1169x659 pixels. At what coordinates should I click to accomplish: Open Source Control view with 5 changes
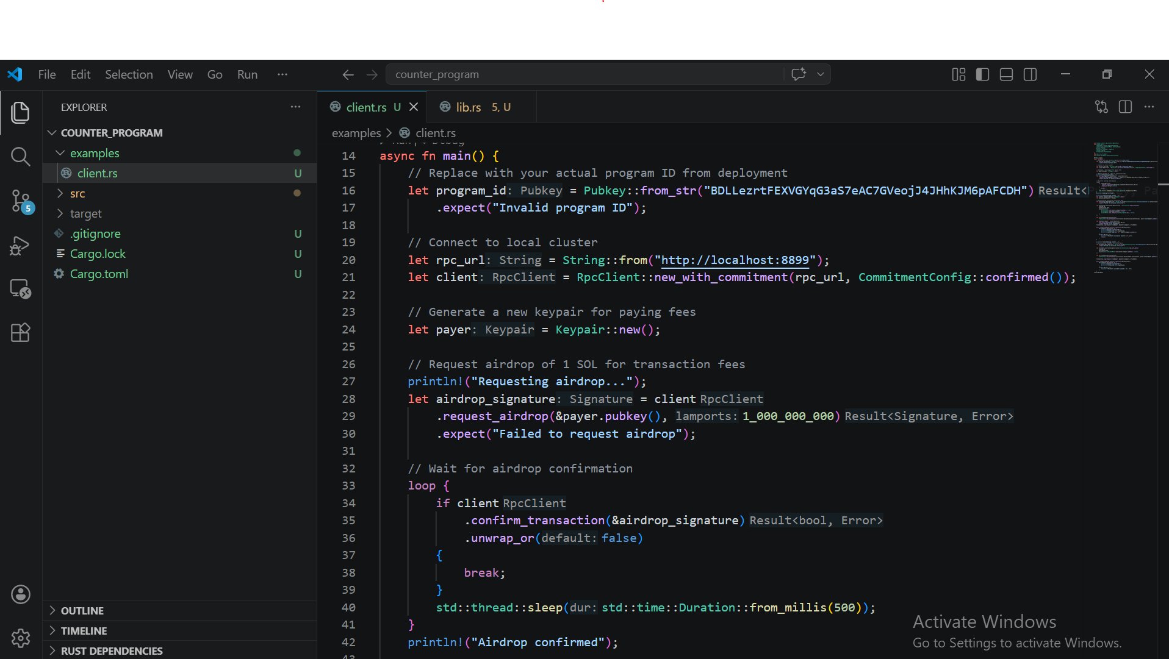pyautogui.click(x=21, y=201)
